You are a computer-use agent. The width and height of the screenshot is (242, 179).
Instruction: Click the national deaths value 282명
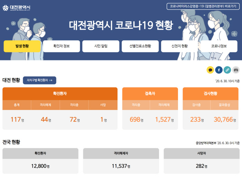tap(202, 166)
